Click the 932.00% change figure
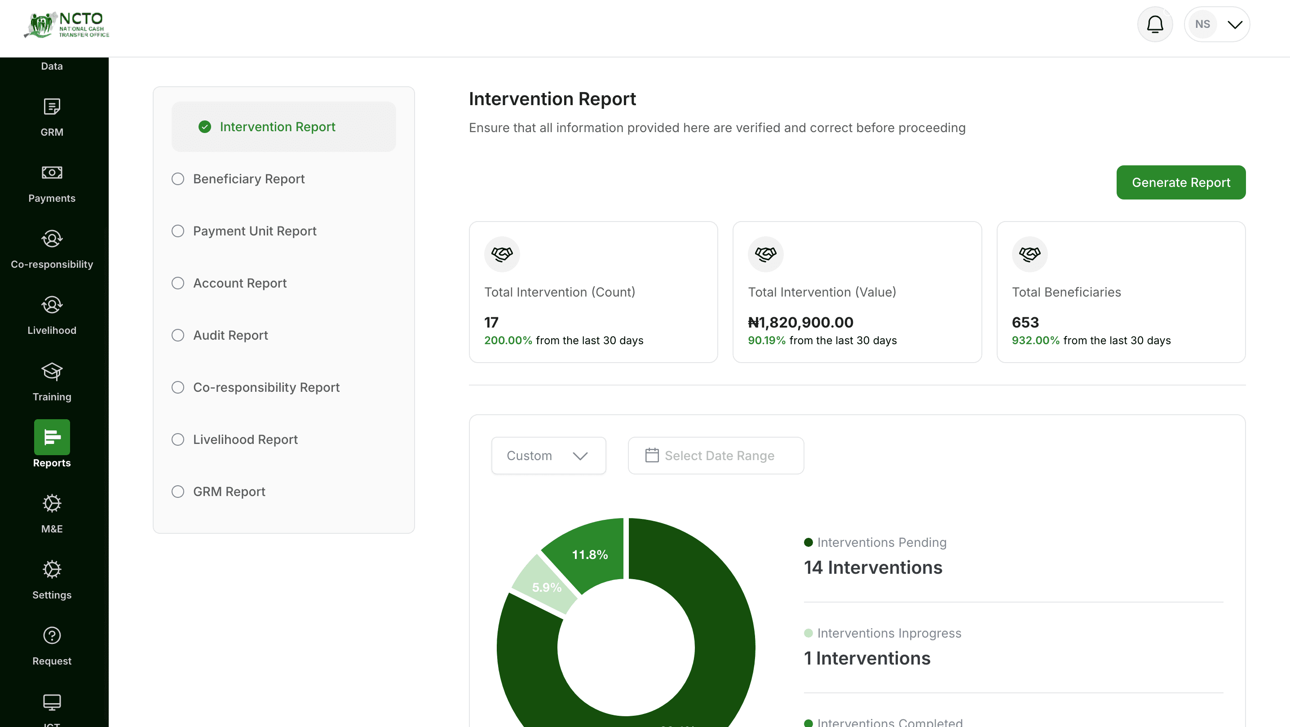1290x727 pixels. (1036, 341)
